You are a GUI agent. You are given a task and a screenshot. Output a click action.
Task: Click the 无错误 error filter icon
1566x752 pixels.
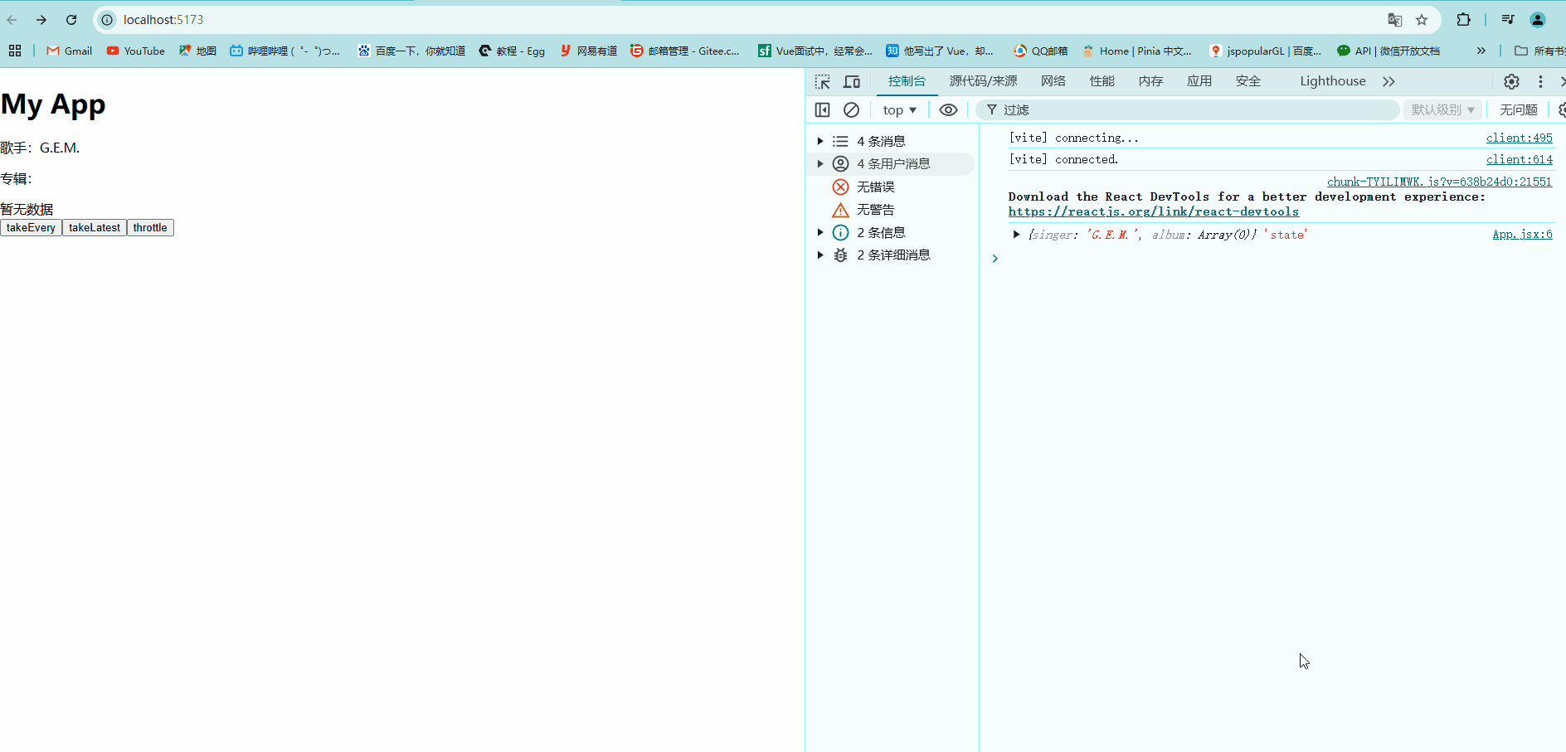(x=840, y=187)
